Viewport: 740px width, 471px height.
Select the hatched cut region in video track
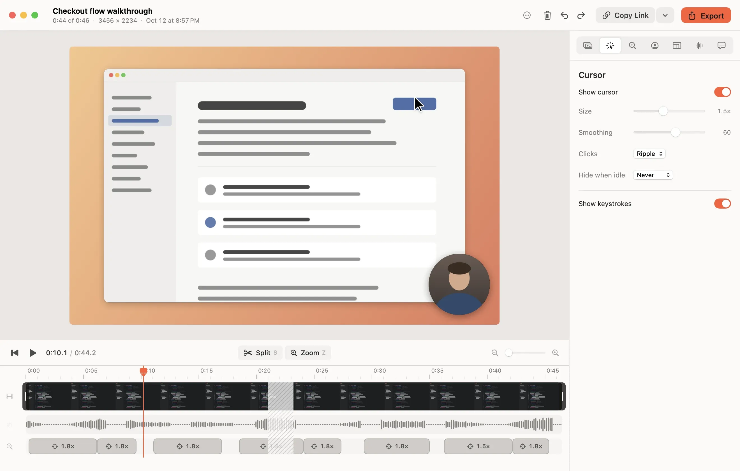[x=281, y=396]
